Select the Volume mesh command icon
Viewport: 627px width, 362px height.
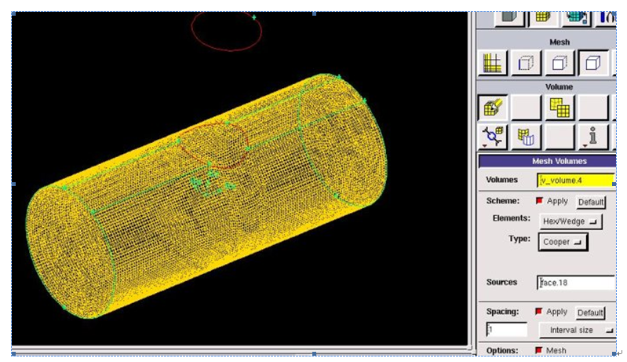tap(592, 62)
